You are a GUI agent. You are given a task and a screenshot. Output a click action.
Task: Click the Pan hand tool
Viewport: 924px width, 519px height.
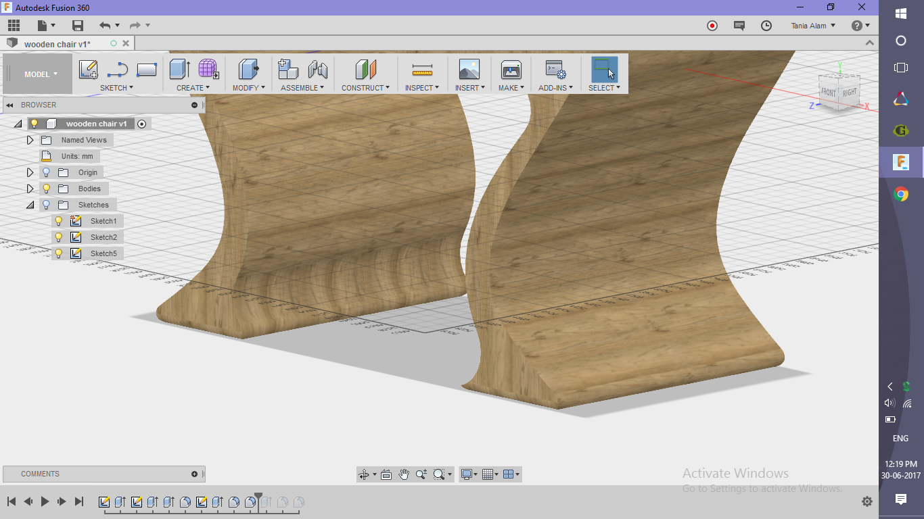coord(404,474)
